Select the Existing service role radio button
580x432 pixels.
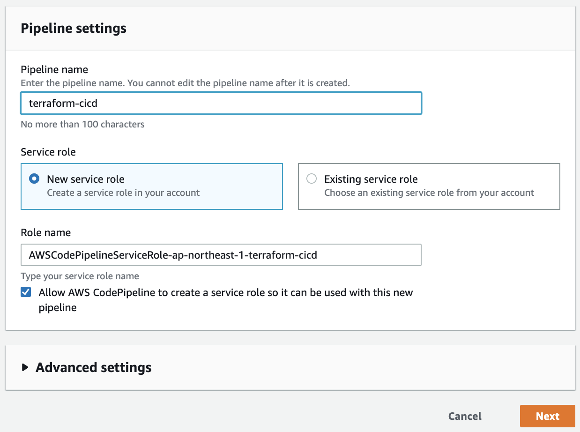tap(312, 179)
